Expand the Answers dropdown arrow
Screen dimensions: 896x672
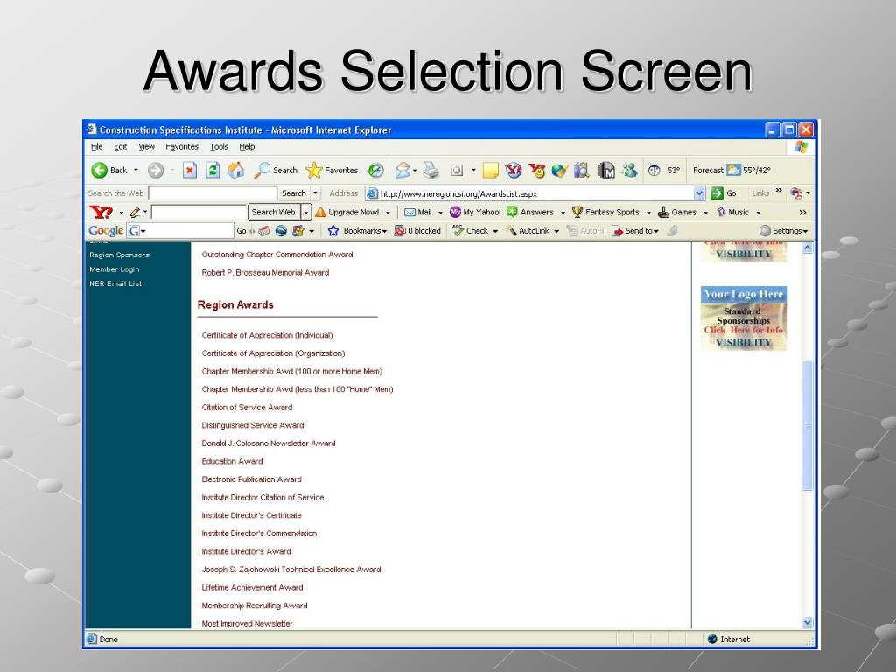[563, 213]
